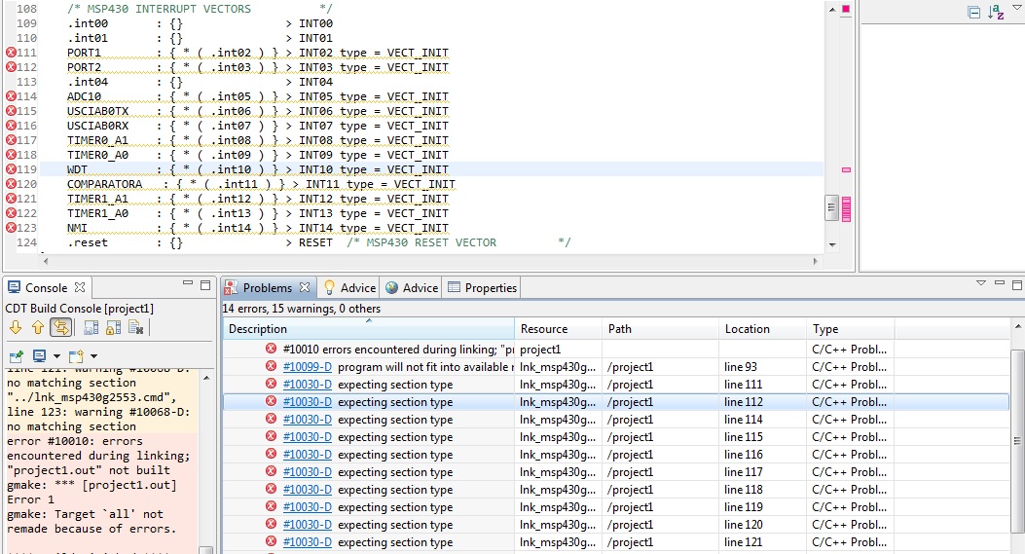This screenshot has height=554, width=1025.
Task: Sort Problems by Resource column header
Action: [x=559, y=329]
